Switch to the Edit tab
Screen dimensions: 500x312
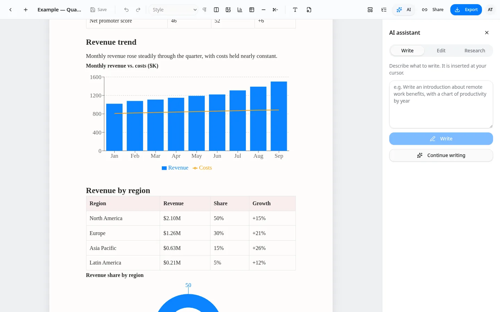click(x=441, y=51)
